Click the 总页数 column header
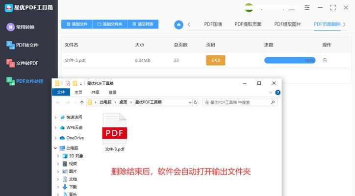 point(180,45)
